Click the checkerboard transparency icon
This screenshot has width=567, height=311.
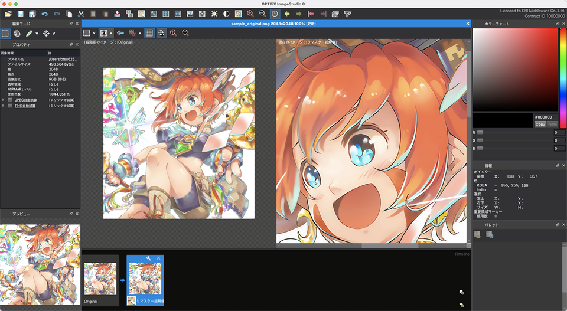pos(202,14)
